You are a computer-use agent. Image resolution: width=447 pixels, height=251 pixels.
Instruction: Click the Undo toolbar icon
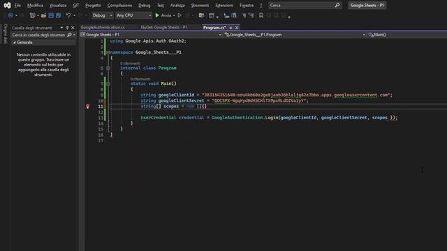click(x=68, y=15)
